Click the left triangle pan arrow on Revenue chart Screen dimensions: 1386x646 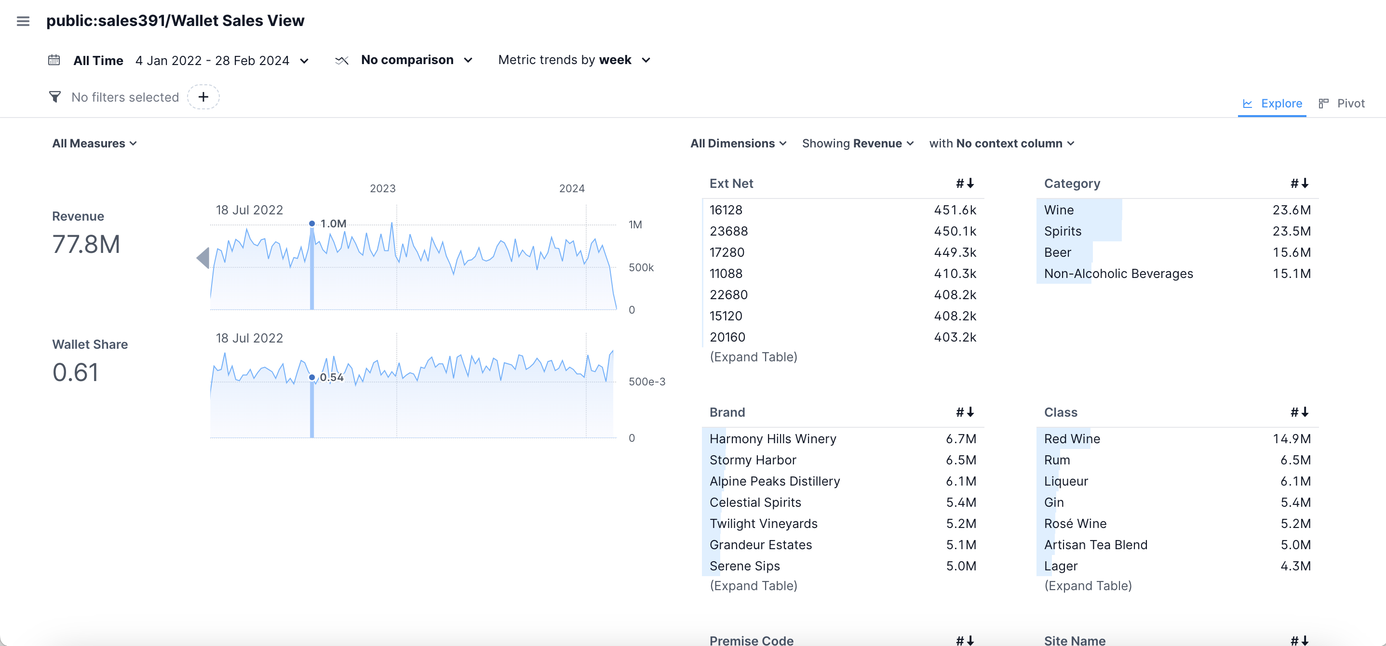pos(203,258)
